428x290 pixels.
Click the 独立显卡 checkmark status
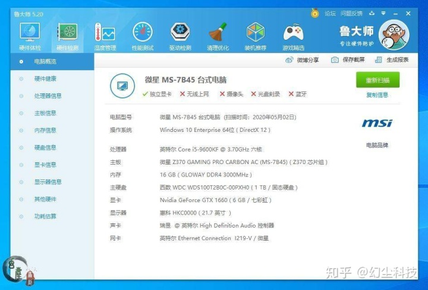(x=157, y=94)
